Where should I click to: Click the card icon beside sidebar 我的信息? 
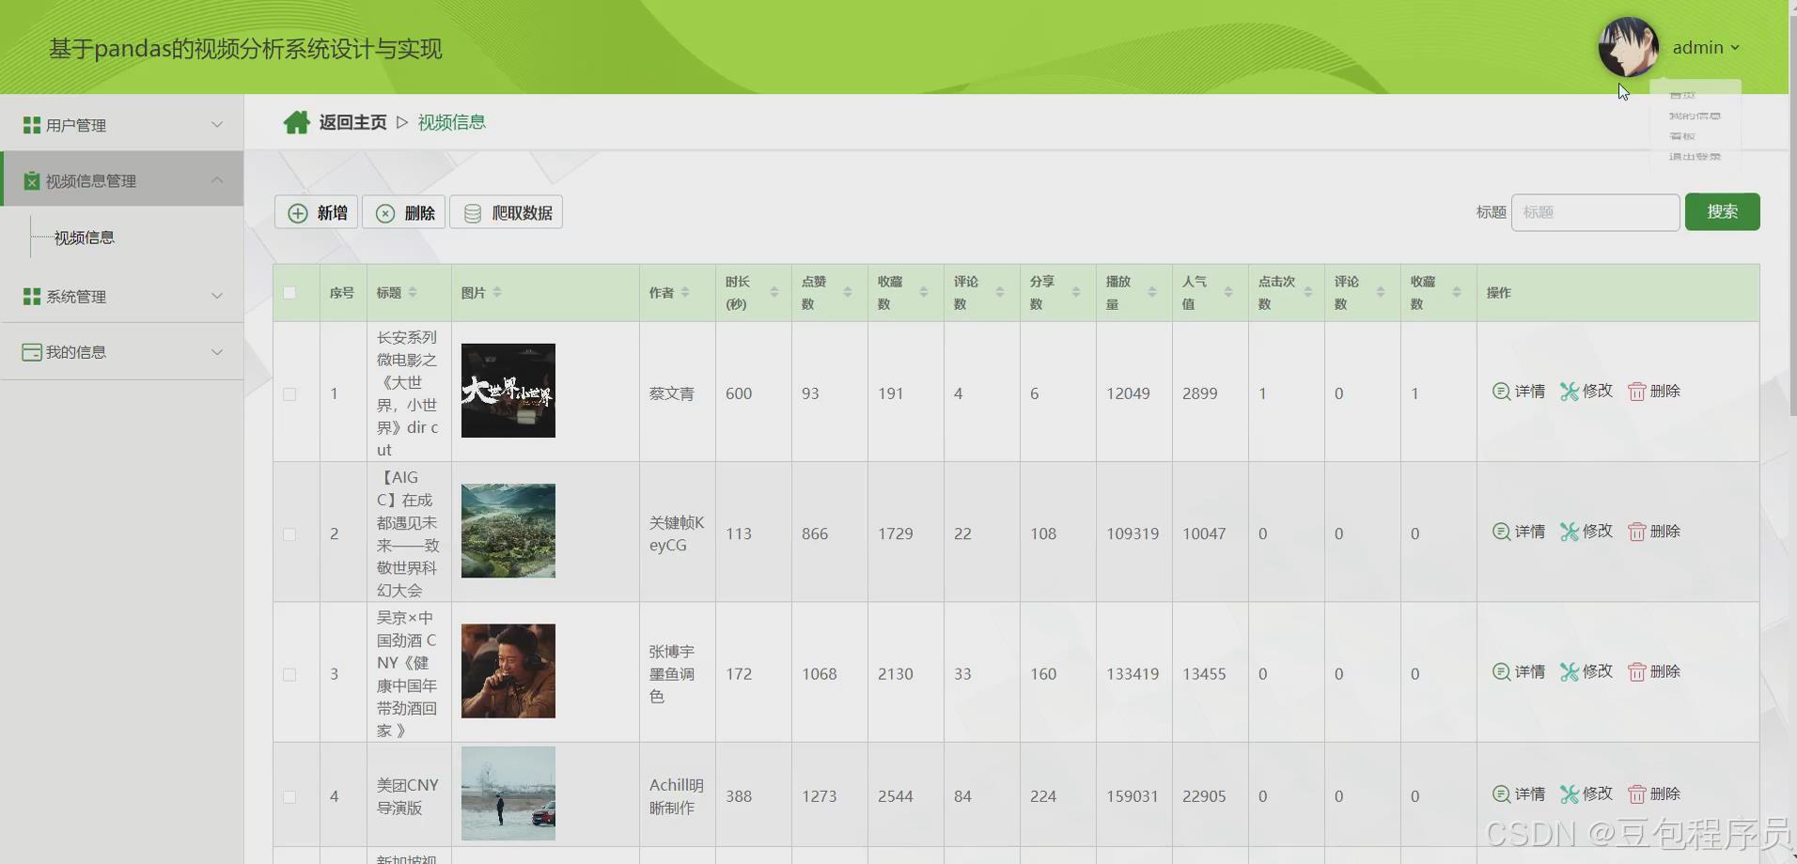[32, 352]
